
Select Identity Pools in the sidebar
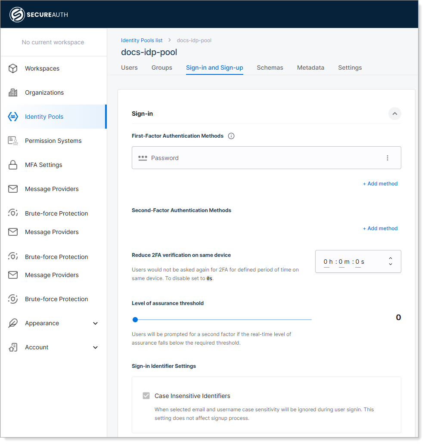pos(53,117)
